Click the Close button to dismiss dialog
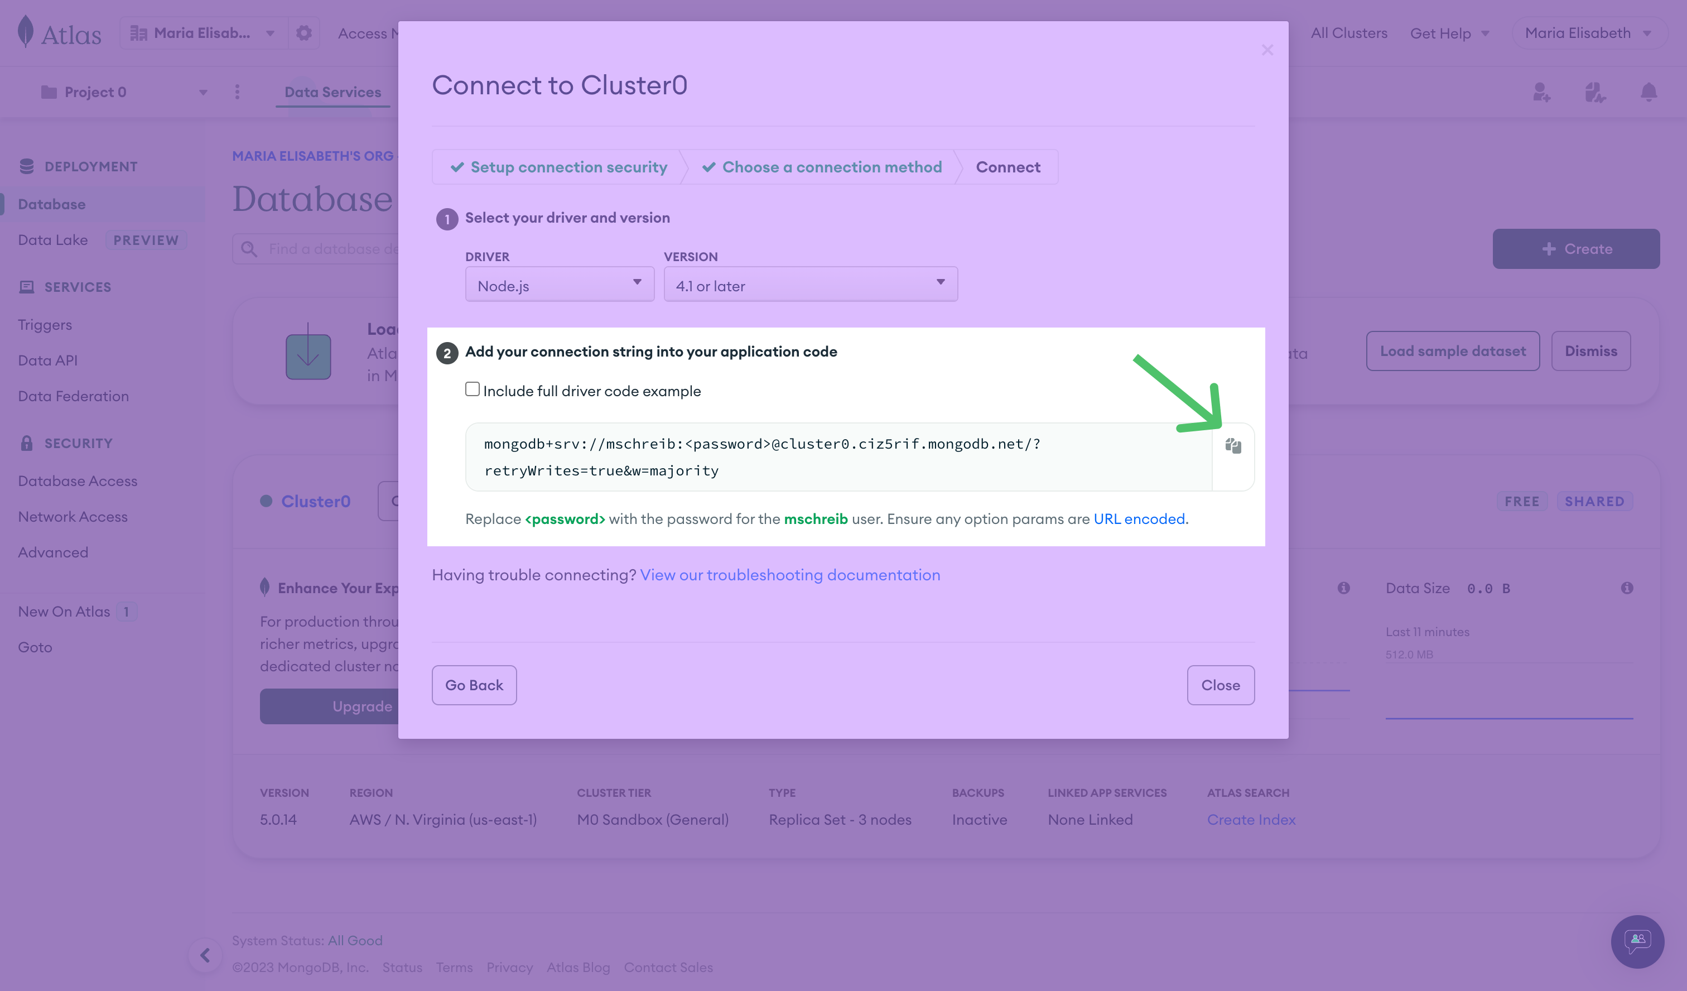1687x991 pixels. [1220, 684]
